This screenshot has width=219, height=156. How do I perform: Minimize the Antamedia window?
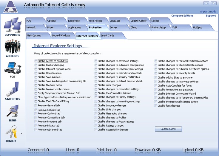tap(206, 3)
